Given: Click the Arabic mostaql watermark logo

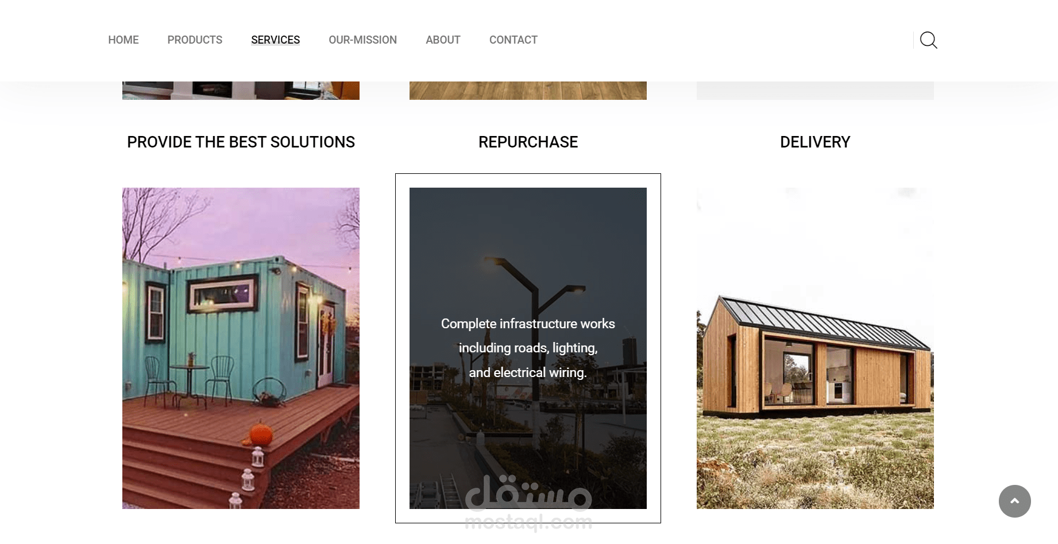Looking at the screenshot, I should 528,493.
